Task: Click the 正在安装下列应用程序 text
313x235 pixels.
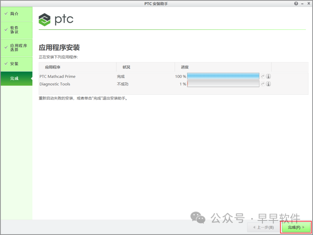Action: tap(58, 57)
